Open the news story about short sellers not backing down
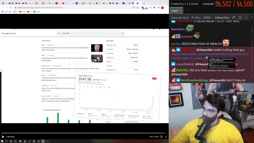This screenshot has height=143, width=254. (x=65, y=59)
